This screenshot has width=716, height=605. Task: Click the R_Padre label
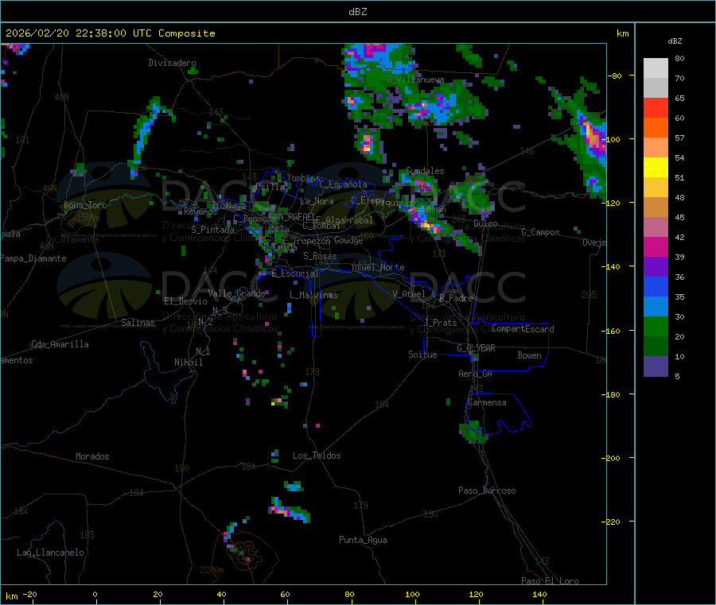point(456,298)
